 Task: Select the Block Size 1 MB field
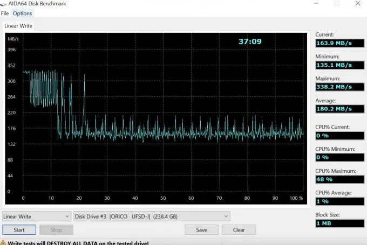[x=339, y=223]
